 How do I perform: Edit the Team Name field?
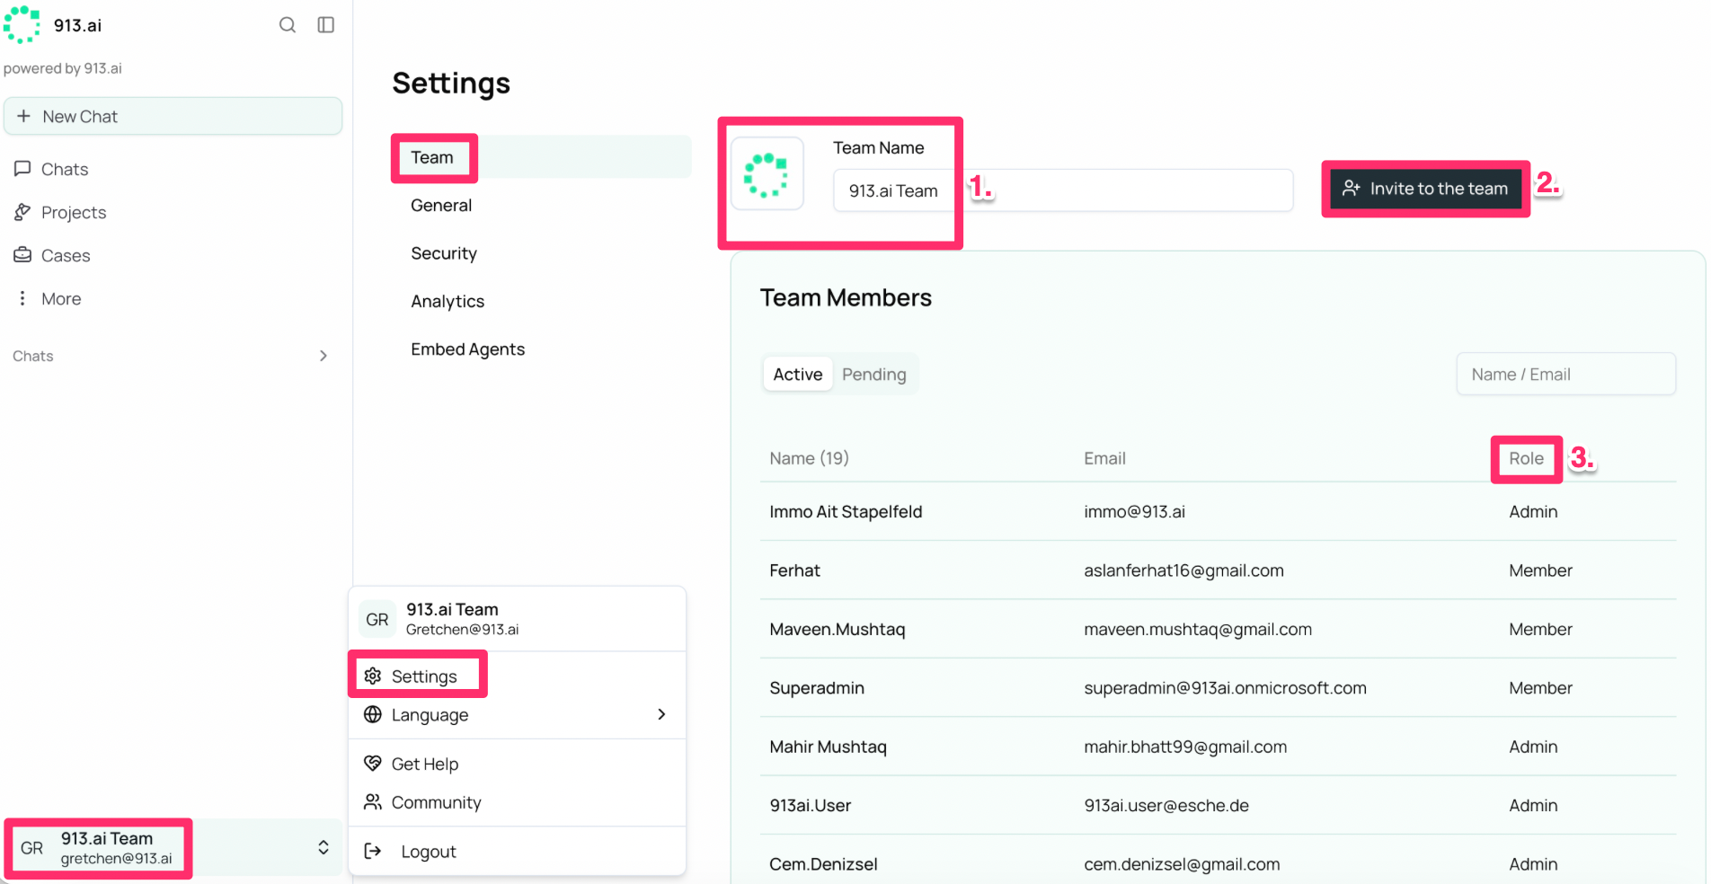coord(1063,190)
